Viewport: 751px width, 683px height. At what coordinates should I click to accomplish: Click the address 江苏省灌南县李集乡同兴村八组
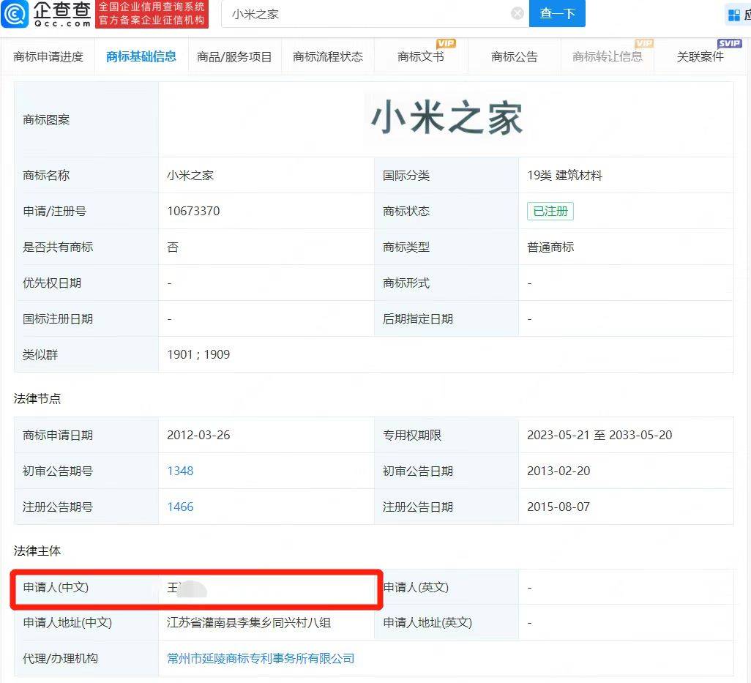pos(249,623)
